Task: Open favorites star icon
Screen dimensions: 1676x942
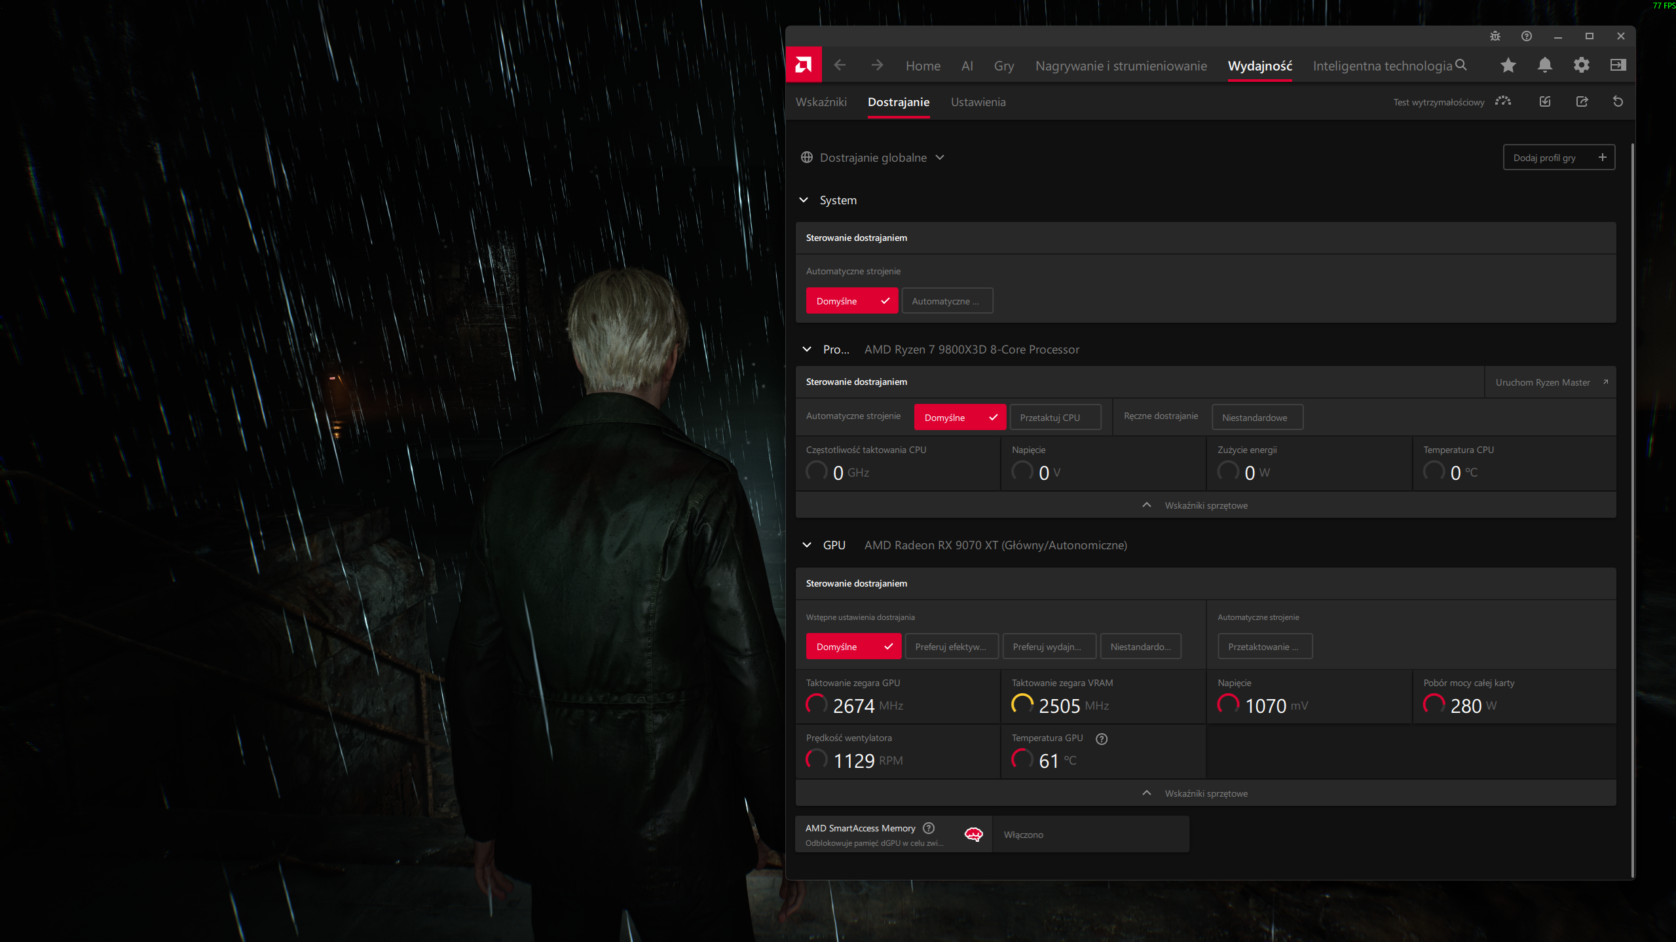Action: (x=1508, y=65)
